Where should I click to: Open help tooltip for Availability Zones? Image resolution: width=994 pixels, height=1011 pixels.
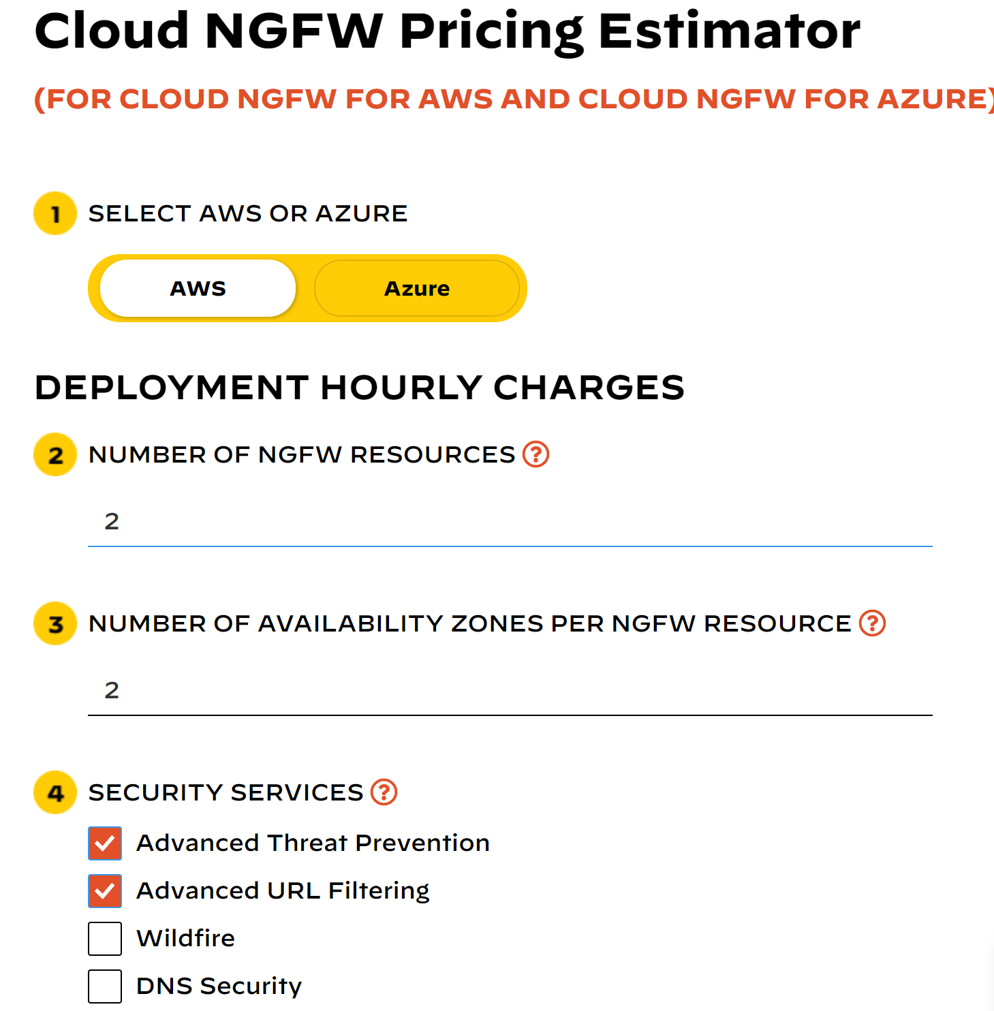[873, 623]
